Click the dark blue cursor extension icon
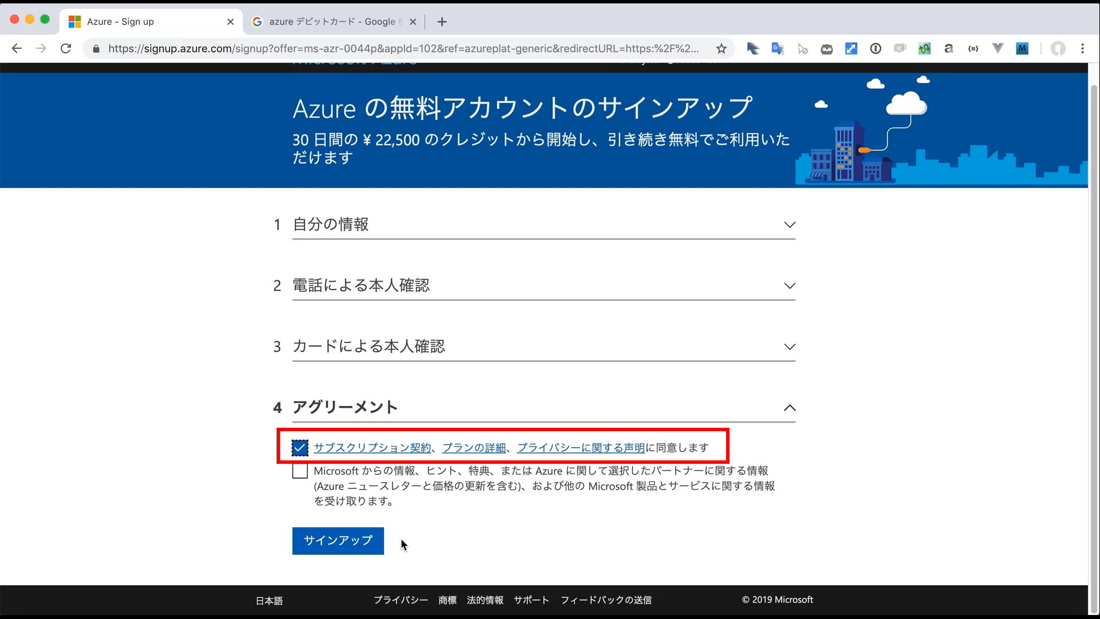Viewport: 1100px width, 619px height. coord(753,49)
